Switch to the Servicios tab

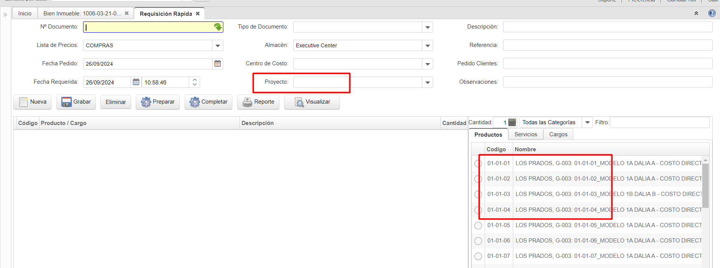coord(526,134)
